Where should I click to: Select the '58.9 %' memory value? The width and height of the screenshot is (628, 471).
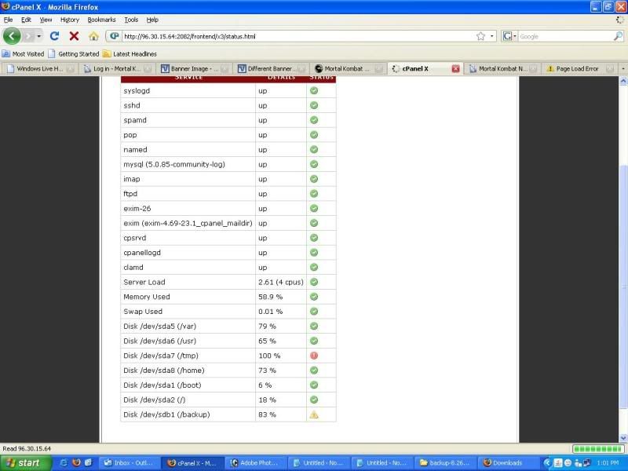coord(270,297)
